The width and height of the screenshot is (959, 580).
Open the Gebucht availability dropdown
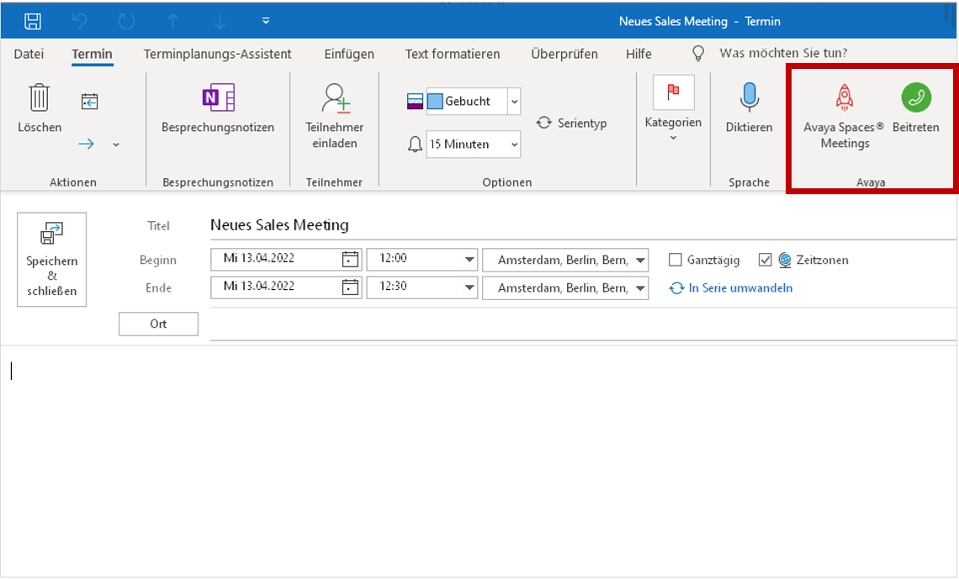[x=514, y=100]
